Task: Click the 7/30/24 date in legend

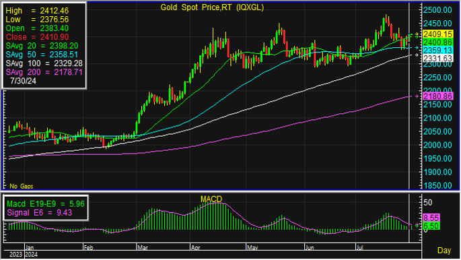Action: [x=24, y=81]
